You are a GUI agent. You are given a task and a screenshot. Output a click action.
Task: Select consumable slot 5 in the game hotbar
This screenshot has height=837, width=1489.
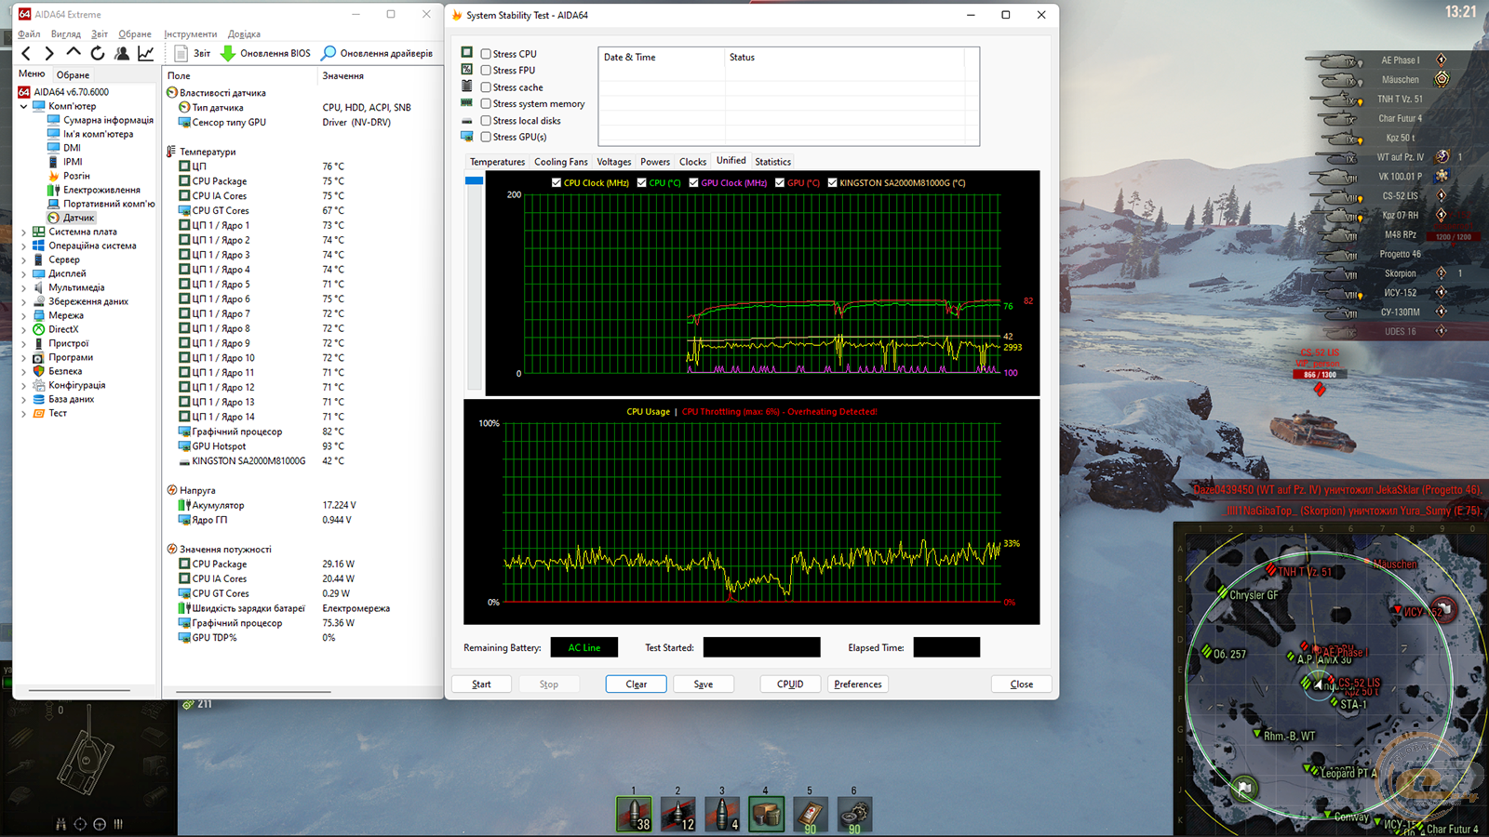pyautogui.click(x=810, y=814)
